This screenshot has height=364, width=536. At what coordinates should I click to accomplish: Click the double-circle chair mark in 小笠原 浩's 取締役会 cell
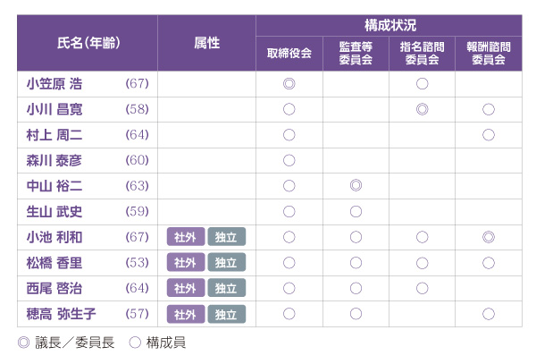click(289, 84)
